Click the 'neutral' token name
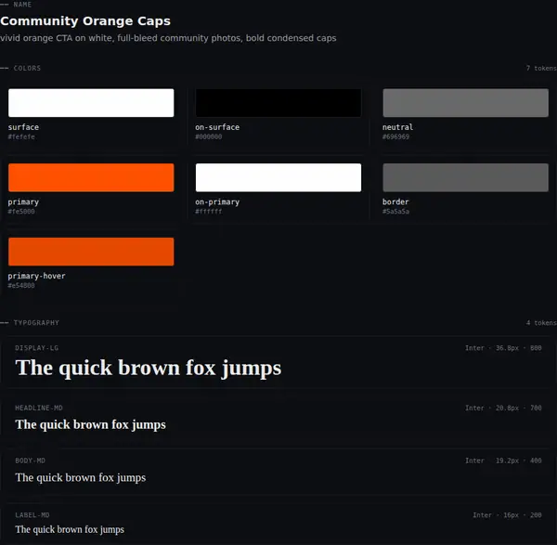 coord(397,127)
